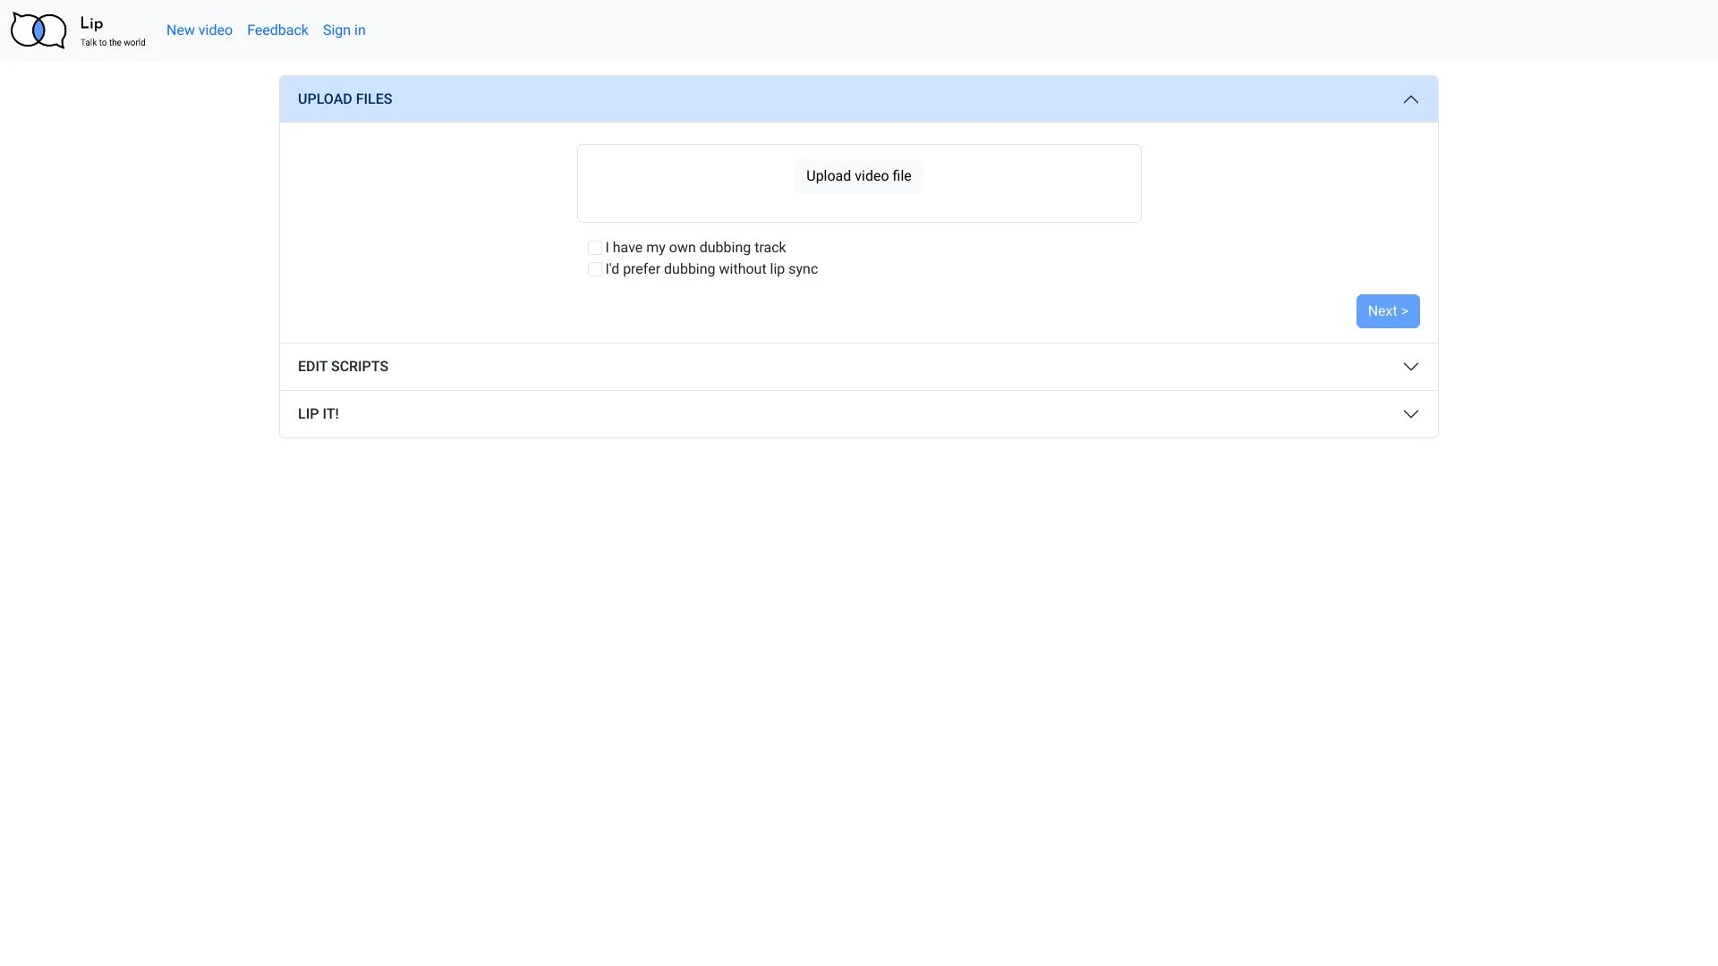Check 'I'd prefer dubbing without lip sync'
1718x966 pixels.
tap(595, 269)
